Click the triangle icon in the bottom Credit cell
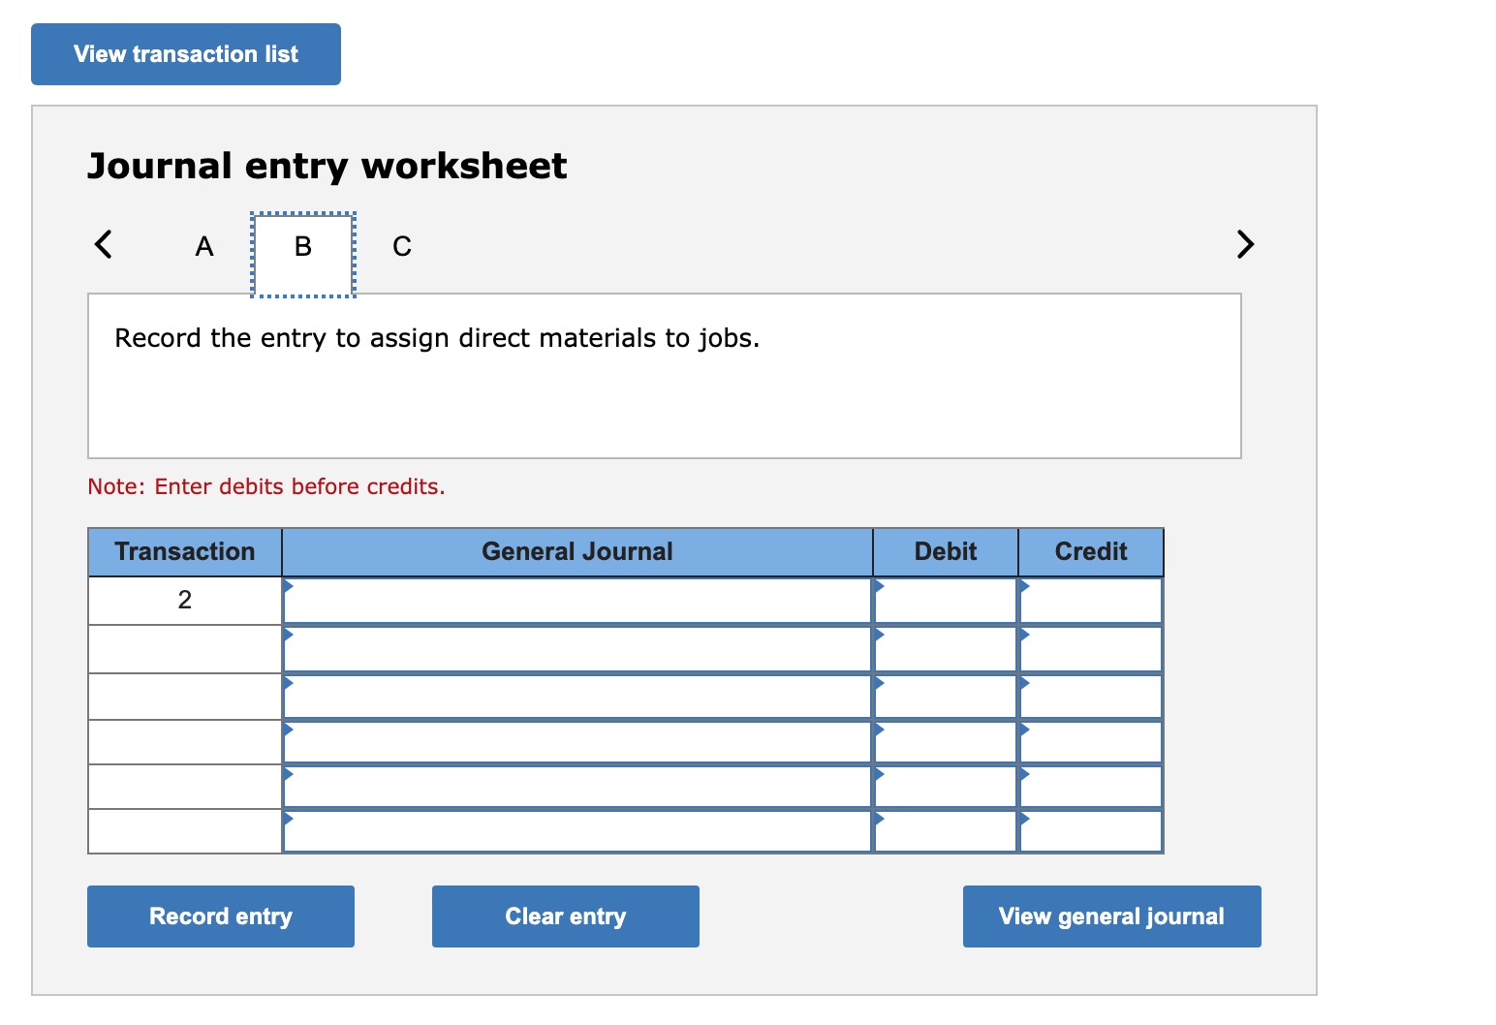The height and width of the screenshot is (1025, 1496). (1025, 821)
